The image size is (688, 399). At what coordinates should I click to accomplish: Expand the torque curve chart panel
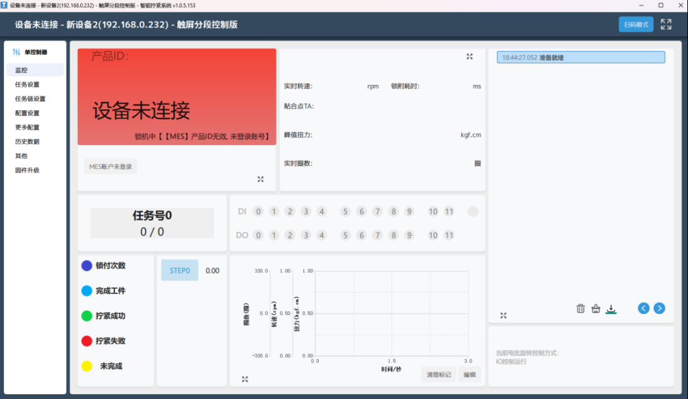(x=245, y=379)
